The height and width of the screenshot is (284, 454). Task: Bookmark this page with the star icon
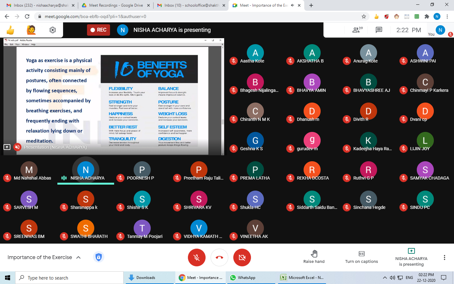[x=364, y=16]
